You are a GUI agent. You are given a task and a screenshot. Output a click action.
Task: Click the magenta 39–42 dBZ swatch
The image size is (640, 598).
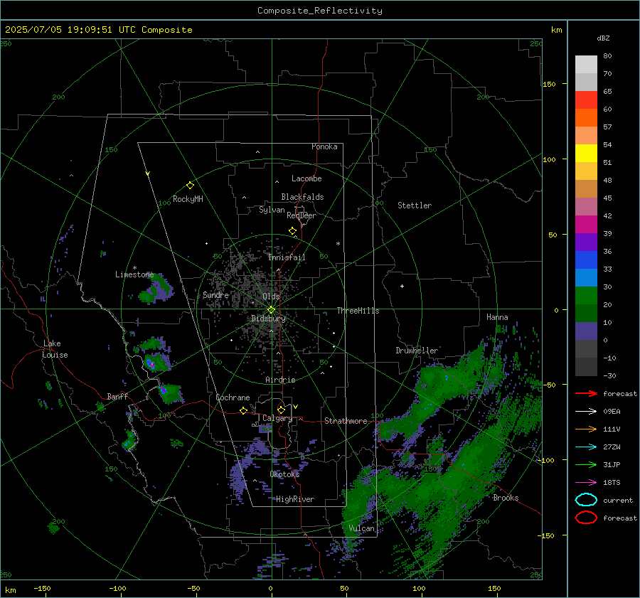pyautogui.click(x=586, y=225)
